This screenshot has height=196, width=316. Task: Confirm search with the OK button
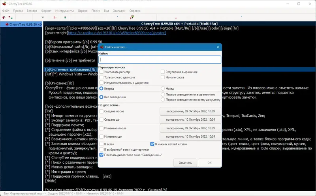point(209,163)
